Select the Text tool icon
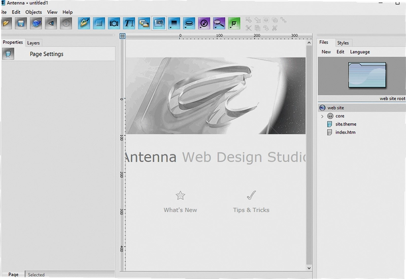Screen dimensions: 406x279 (x=129, y=23)
